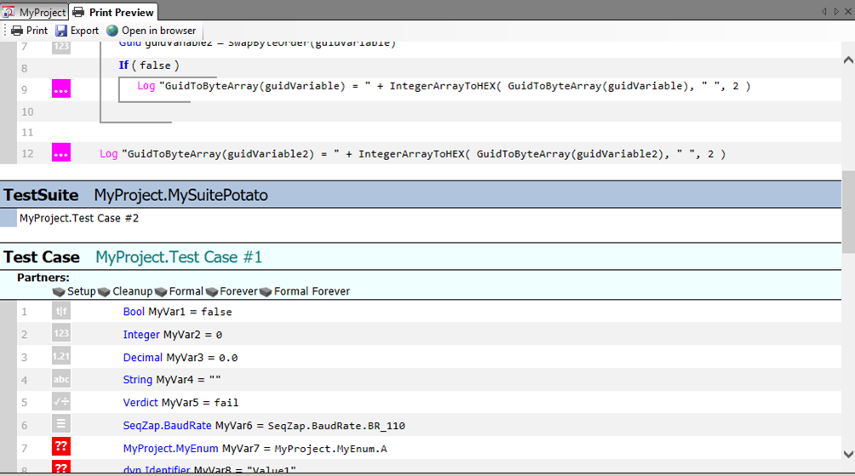
Task: Click the MyProject.MyEnum.A value
Action: coord(330,449)
